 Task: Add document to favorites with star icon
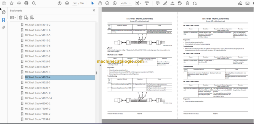(12, 3)
